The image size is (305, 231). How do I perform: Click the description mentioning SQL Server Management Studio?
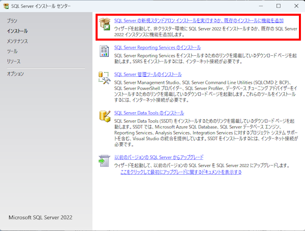(x=205, y=91)
